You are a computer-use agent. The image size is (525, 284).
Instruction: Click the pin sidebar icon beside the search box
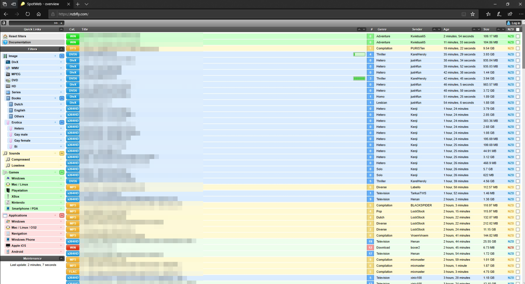coord(4,23)
